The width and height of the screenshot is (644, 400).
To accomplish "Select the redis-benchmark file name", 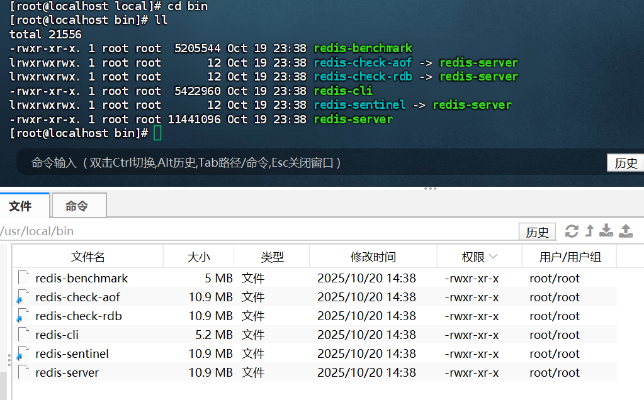I will point(82,278).
